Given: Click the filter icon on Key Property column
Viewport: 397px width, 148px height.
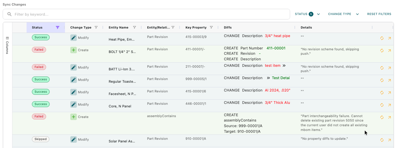Looking at the screenshot, I should pyautogui.click(x=211, y=27).
